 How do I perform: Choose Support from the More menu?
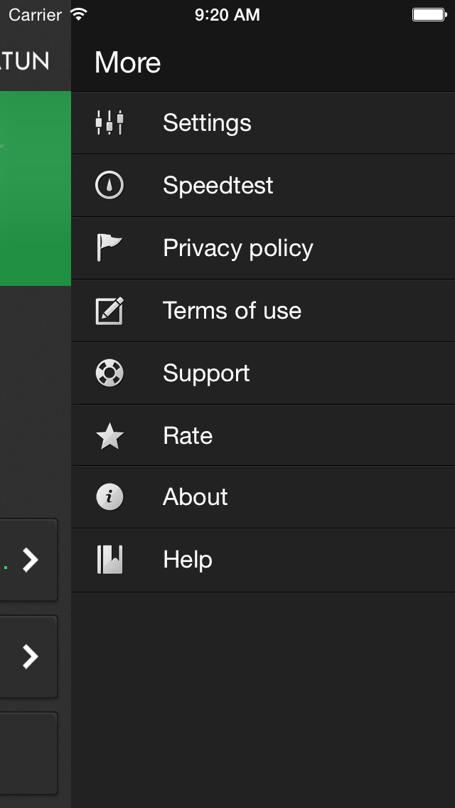(x=206, y=373)
